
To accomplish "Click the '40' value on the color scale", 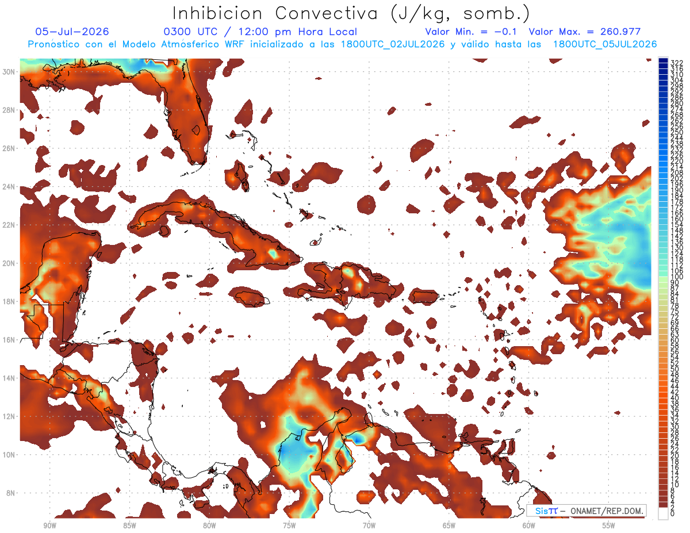I will coord(674,398).
